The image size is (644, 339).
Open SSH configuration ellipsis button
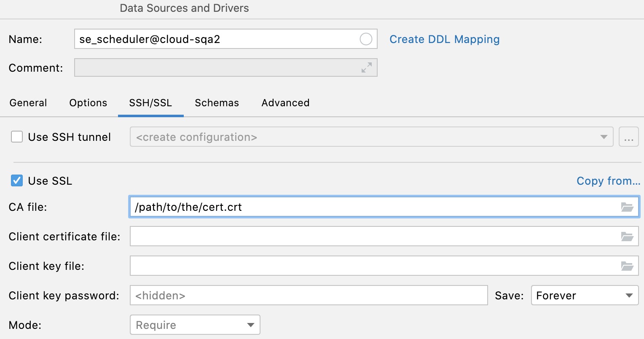pos(628,137)
